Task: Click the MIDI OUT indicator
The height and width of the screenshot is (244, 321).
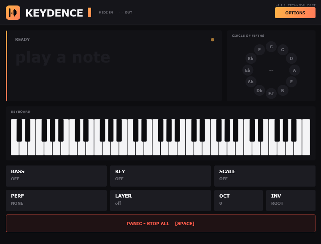Action: 128,13
